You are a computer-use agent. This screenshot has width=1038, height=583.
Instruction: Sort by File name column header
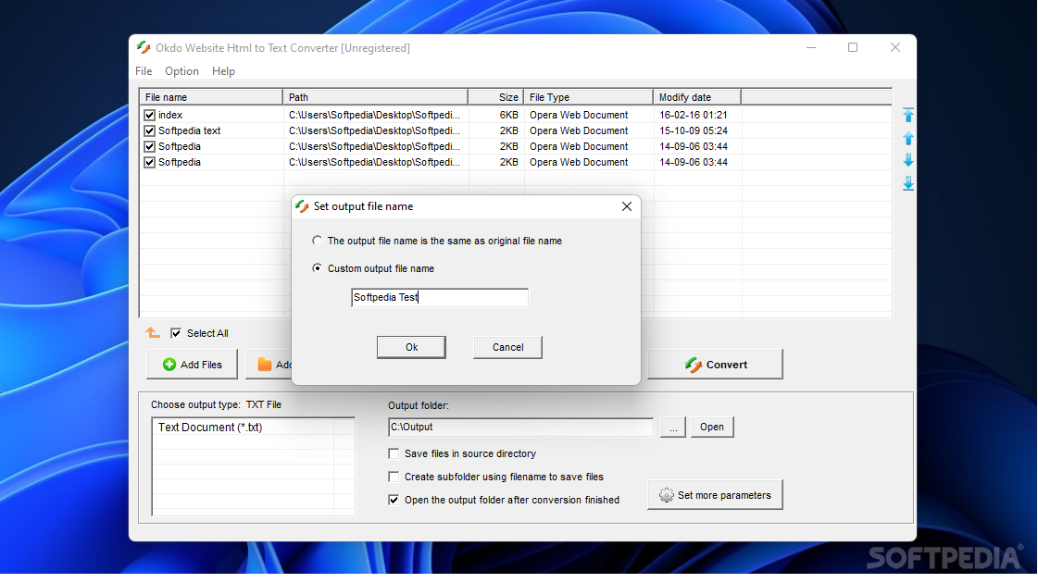[211, 97]
